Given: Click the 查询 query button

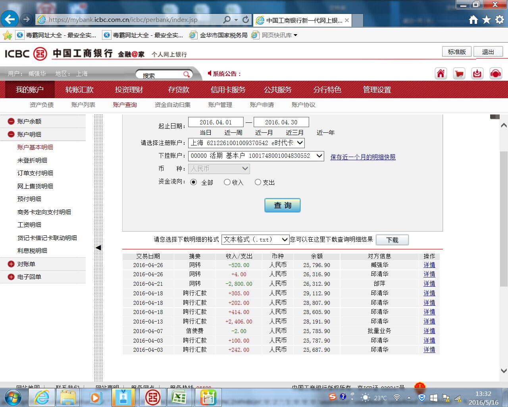Looking at the screenshot, I should [x=283, y=205].
